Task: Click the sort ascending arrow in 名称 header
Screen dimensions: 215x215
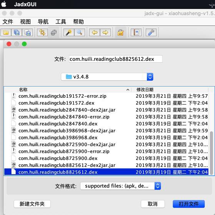Action: [128, 90]
